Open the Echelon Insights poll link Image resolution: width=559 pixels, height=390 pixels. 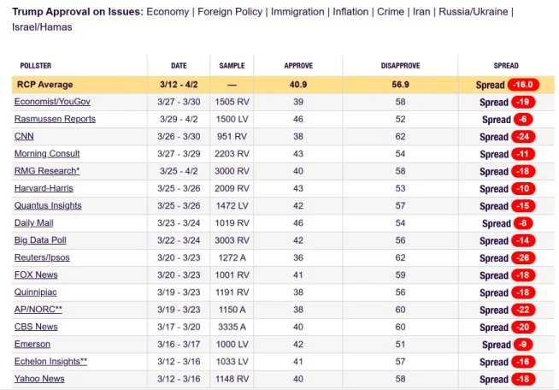(x=50, y=362)
